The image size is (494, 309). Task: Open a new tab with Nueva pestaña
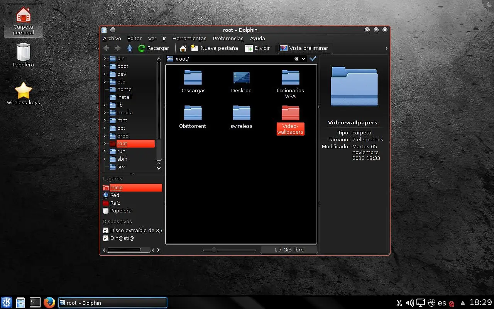(215, 48)
